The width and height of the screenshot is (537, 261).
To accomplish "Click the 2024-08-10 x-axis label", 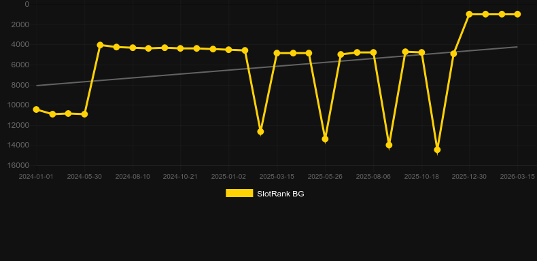I will 133,177.
